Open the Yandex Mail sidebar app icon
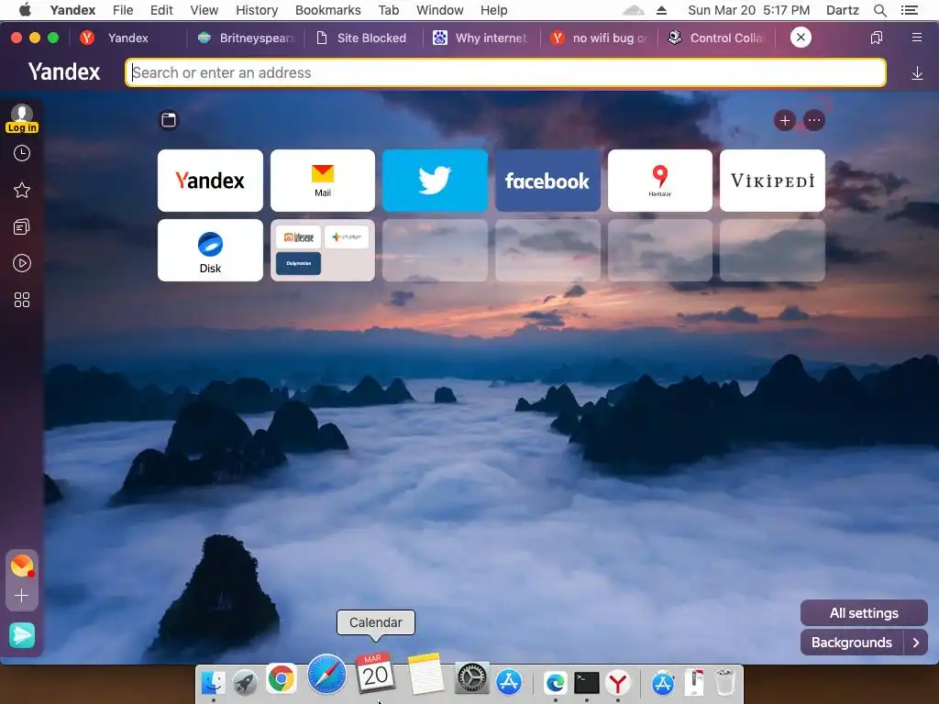 tap(22, 566)
